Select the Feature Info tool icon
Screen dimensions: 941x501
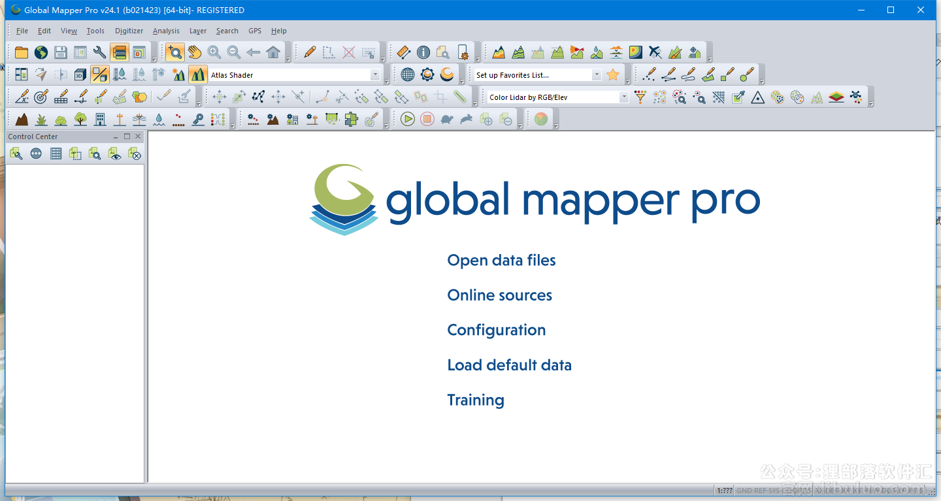point(423,53)
